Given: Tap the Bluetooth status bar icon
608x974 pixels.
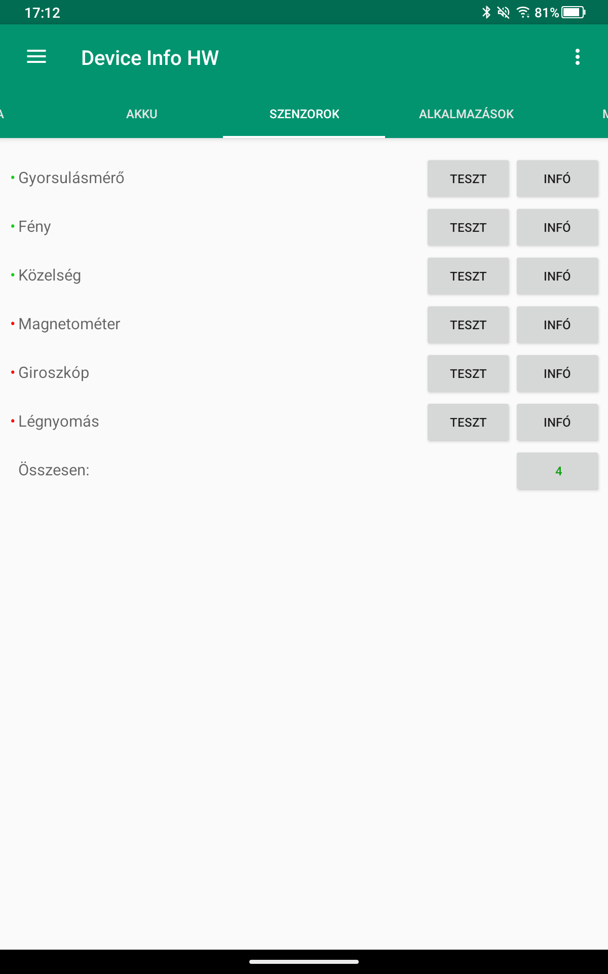Looking at the screenshot, I should click(486, 12).
